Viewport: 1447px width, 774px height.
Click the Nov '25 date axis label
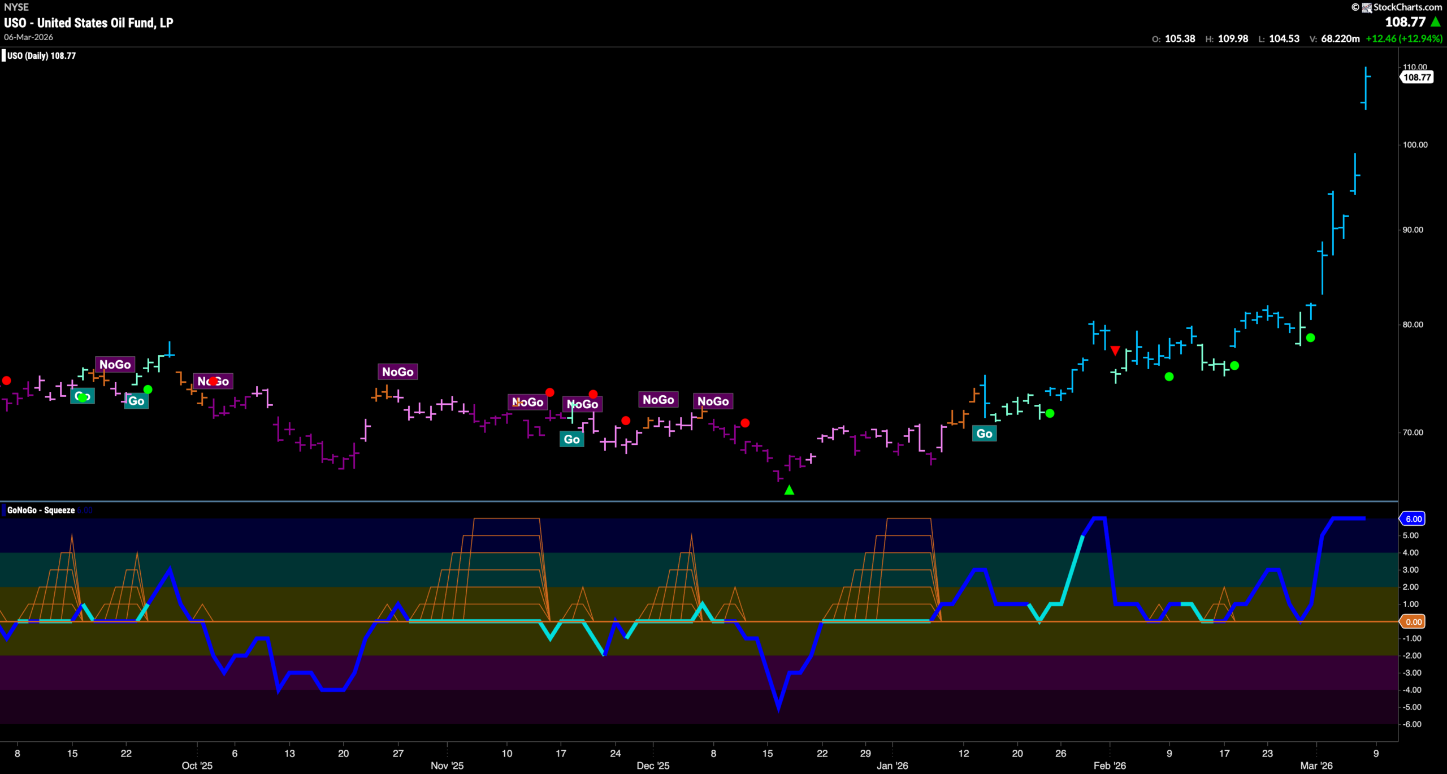[447, 766]
